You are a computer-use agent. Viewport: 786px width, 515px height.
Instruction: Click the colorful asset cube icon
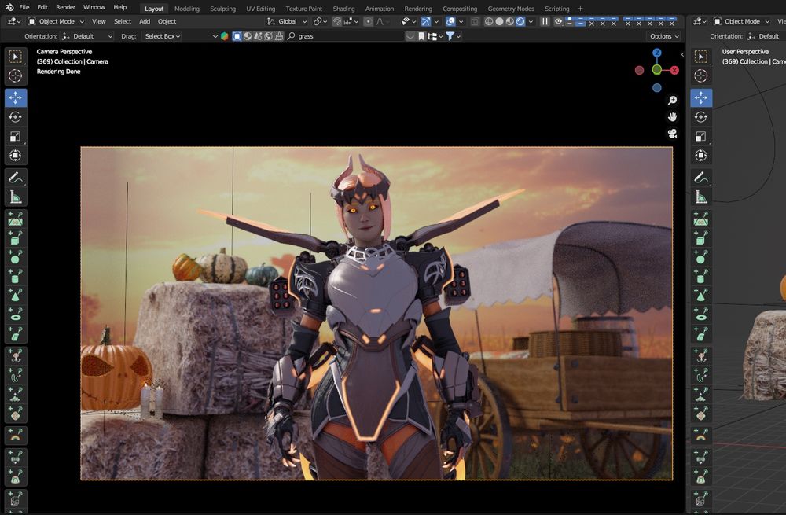click(x=225, y=36)
